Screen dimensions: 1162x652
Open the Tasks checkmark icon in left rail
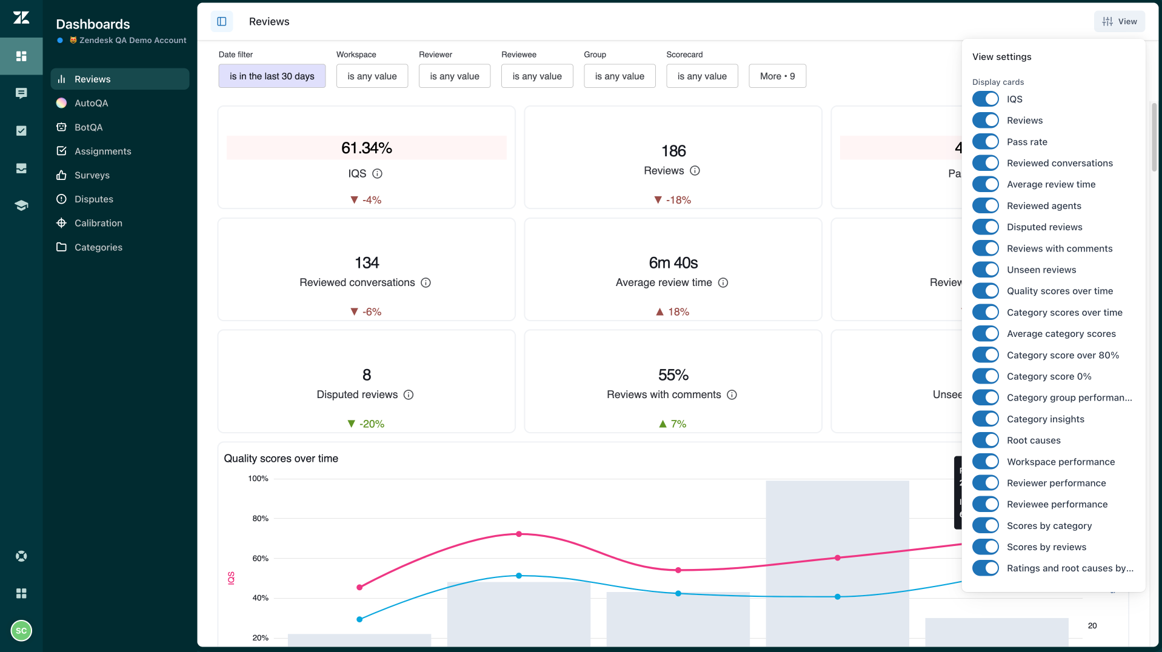coord(21,131)
